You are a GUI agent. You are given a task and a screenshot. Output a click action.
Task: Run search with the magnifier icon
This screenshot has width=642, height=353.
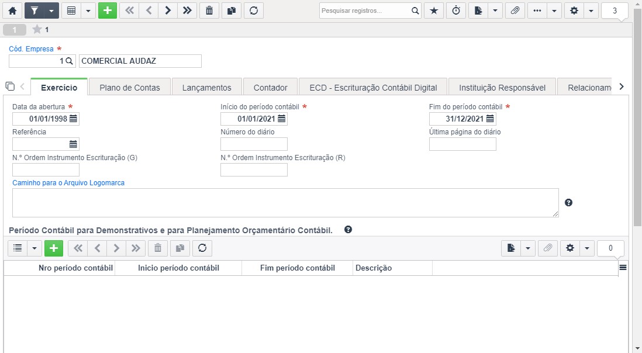coord(415,11)
